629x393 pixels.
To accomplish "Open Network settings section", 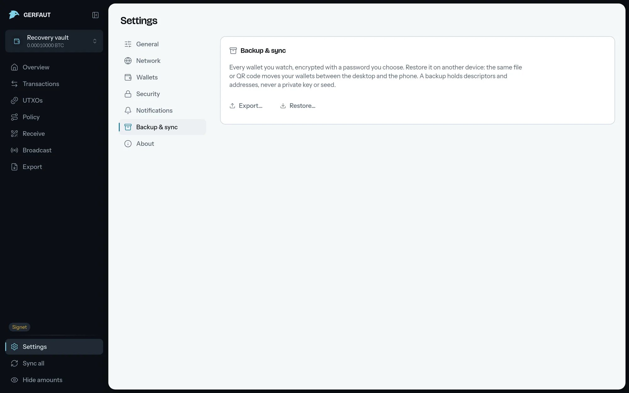I will click(x=163, y=61).
